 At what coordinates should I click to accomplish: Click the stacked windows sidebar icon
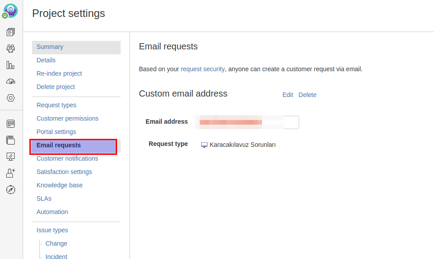11,140
